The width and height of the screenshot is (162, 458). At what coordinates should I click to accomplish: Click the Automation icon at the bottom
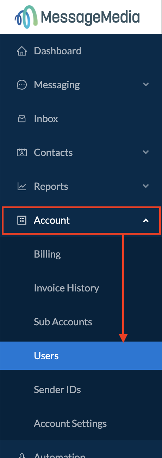point(22,455)
